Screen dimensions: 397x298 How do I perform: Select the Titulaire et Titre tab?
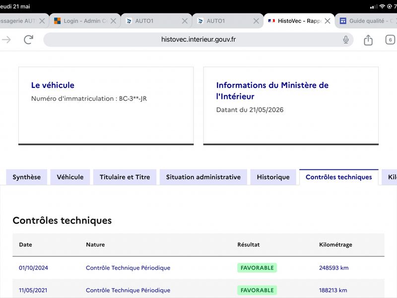click(125, 177)
